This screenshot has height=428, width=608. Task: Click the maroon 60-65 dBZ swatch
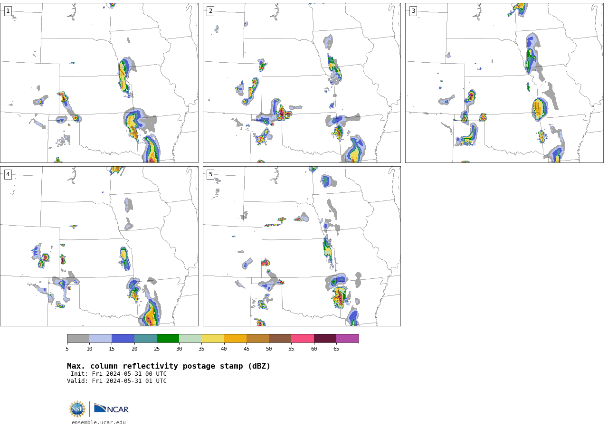coord(325,338)
